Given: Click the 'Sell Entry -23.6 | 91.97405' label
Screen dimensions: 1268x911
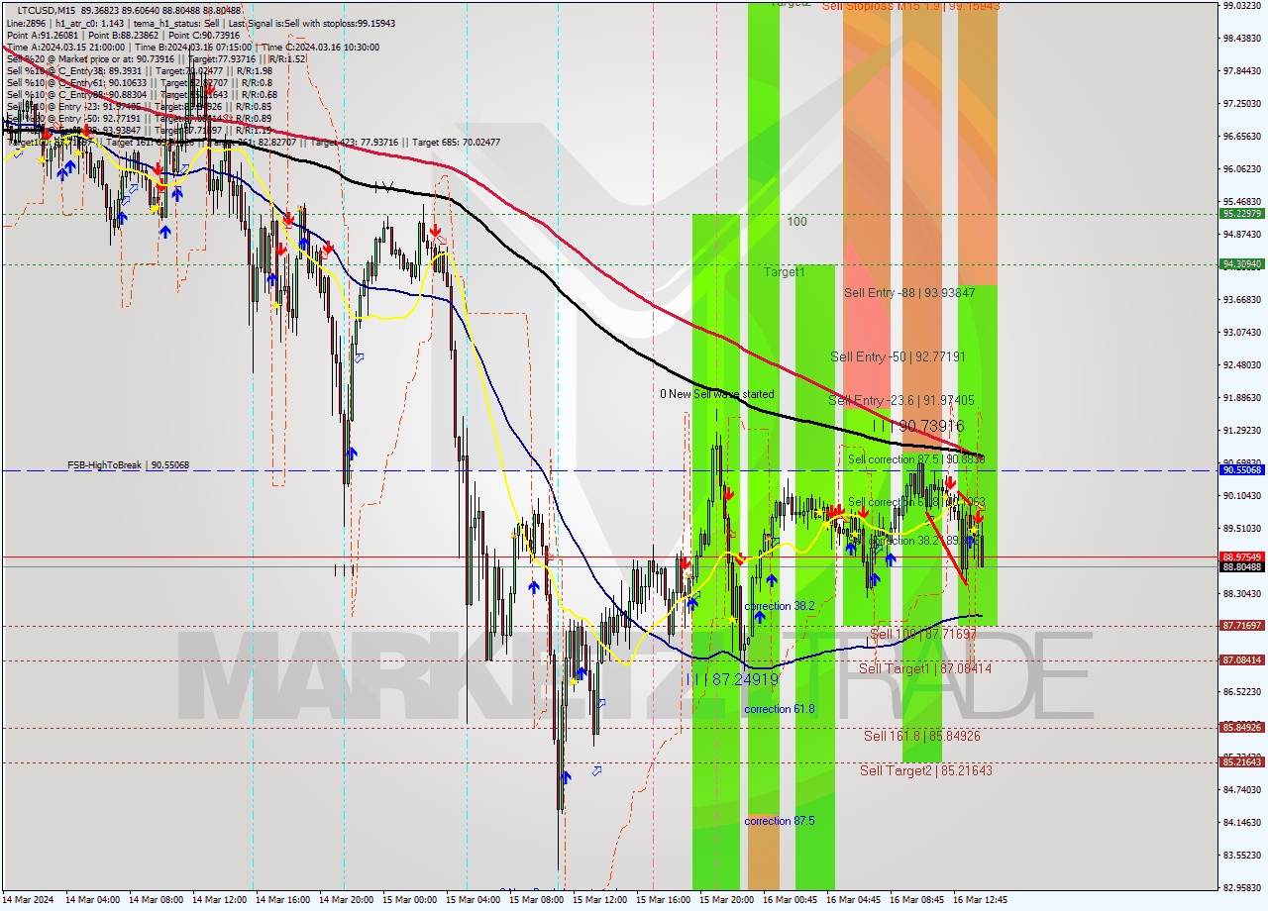Looking at the screenshot, I should (900, 400).
